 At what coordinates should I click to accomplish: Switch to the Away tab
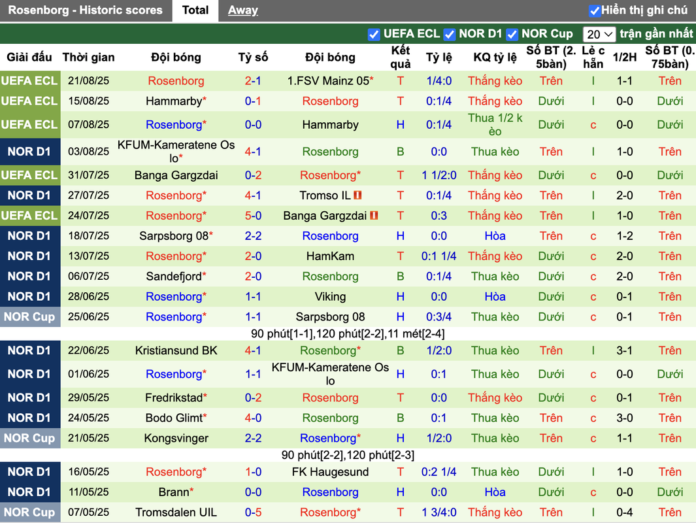pyautogui.click(x=243, y=10)
